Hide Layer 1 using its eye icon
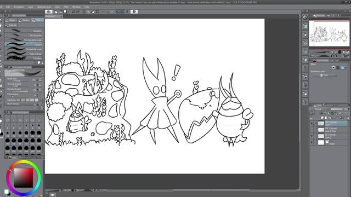Viewport: 351px width, 197px height. click(x=312, y=124)
